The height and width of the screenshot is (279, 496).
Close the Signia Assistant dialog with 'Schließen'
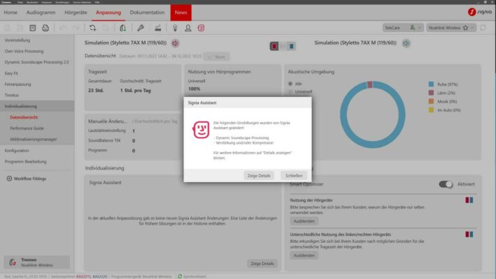coord(294,176)
